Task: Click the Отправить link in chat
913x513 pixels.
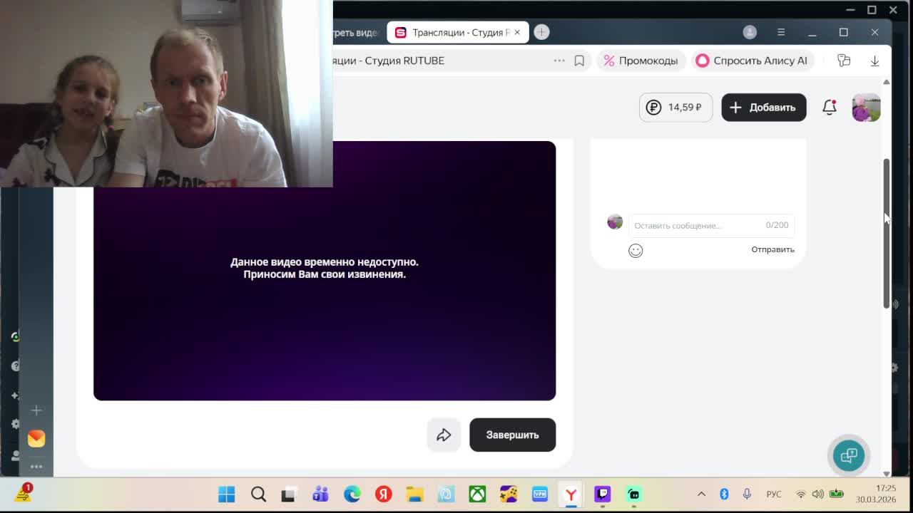Action: coord(772,249)
